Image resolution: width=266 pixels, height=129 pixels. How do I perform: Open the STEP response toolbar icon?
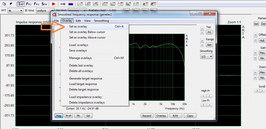click(105, 4)
